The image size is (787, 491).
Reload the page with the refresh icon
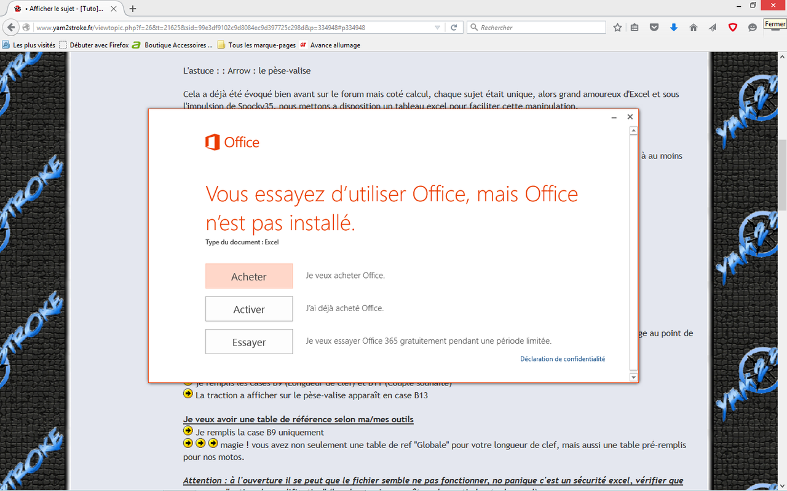pos(454,27)
